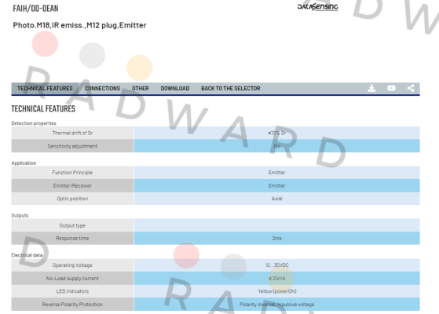Screen dimensions: 439x314
Task: Click the Datasensing logo
Action: click(317, 7)
